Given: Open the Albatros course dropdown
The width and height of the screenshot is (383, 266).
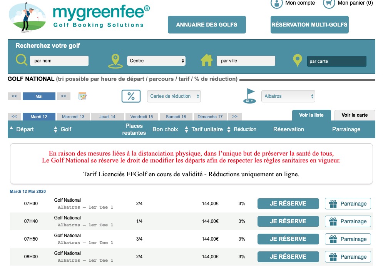Looking at the screenshot, I should 288,96.
